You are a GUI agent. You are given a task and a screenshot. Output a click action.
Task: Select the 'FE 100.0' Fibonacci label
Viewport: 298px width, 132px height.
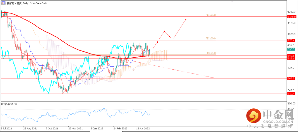(x=211, y=38)
